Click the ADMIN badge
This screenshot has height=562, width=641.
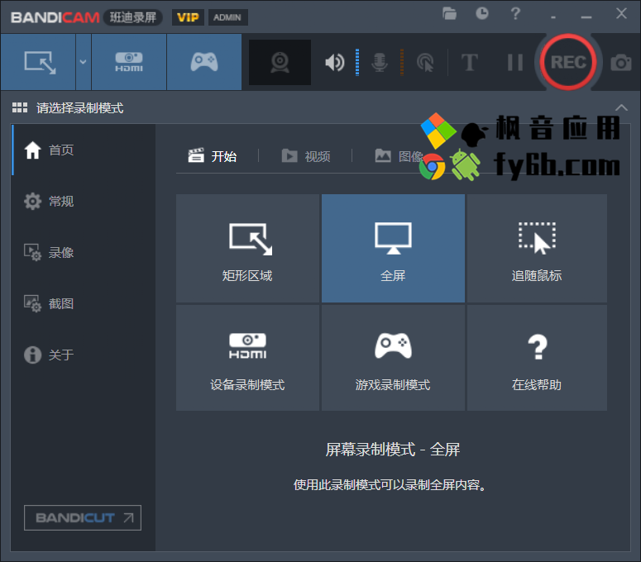pyautogui.click(x=227, y=17)
